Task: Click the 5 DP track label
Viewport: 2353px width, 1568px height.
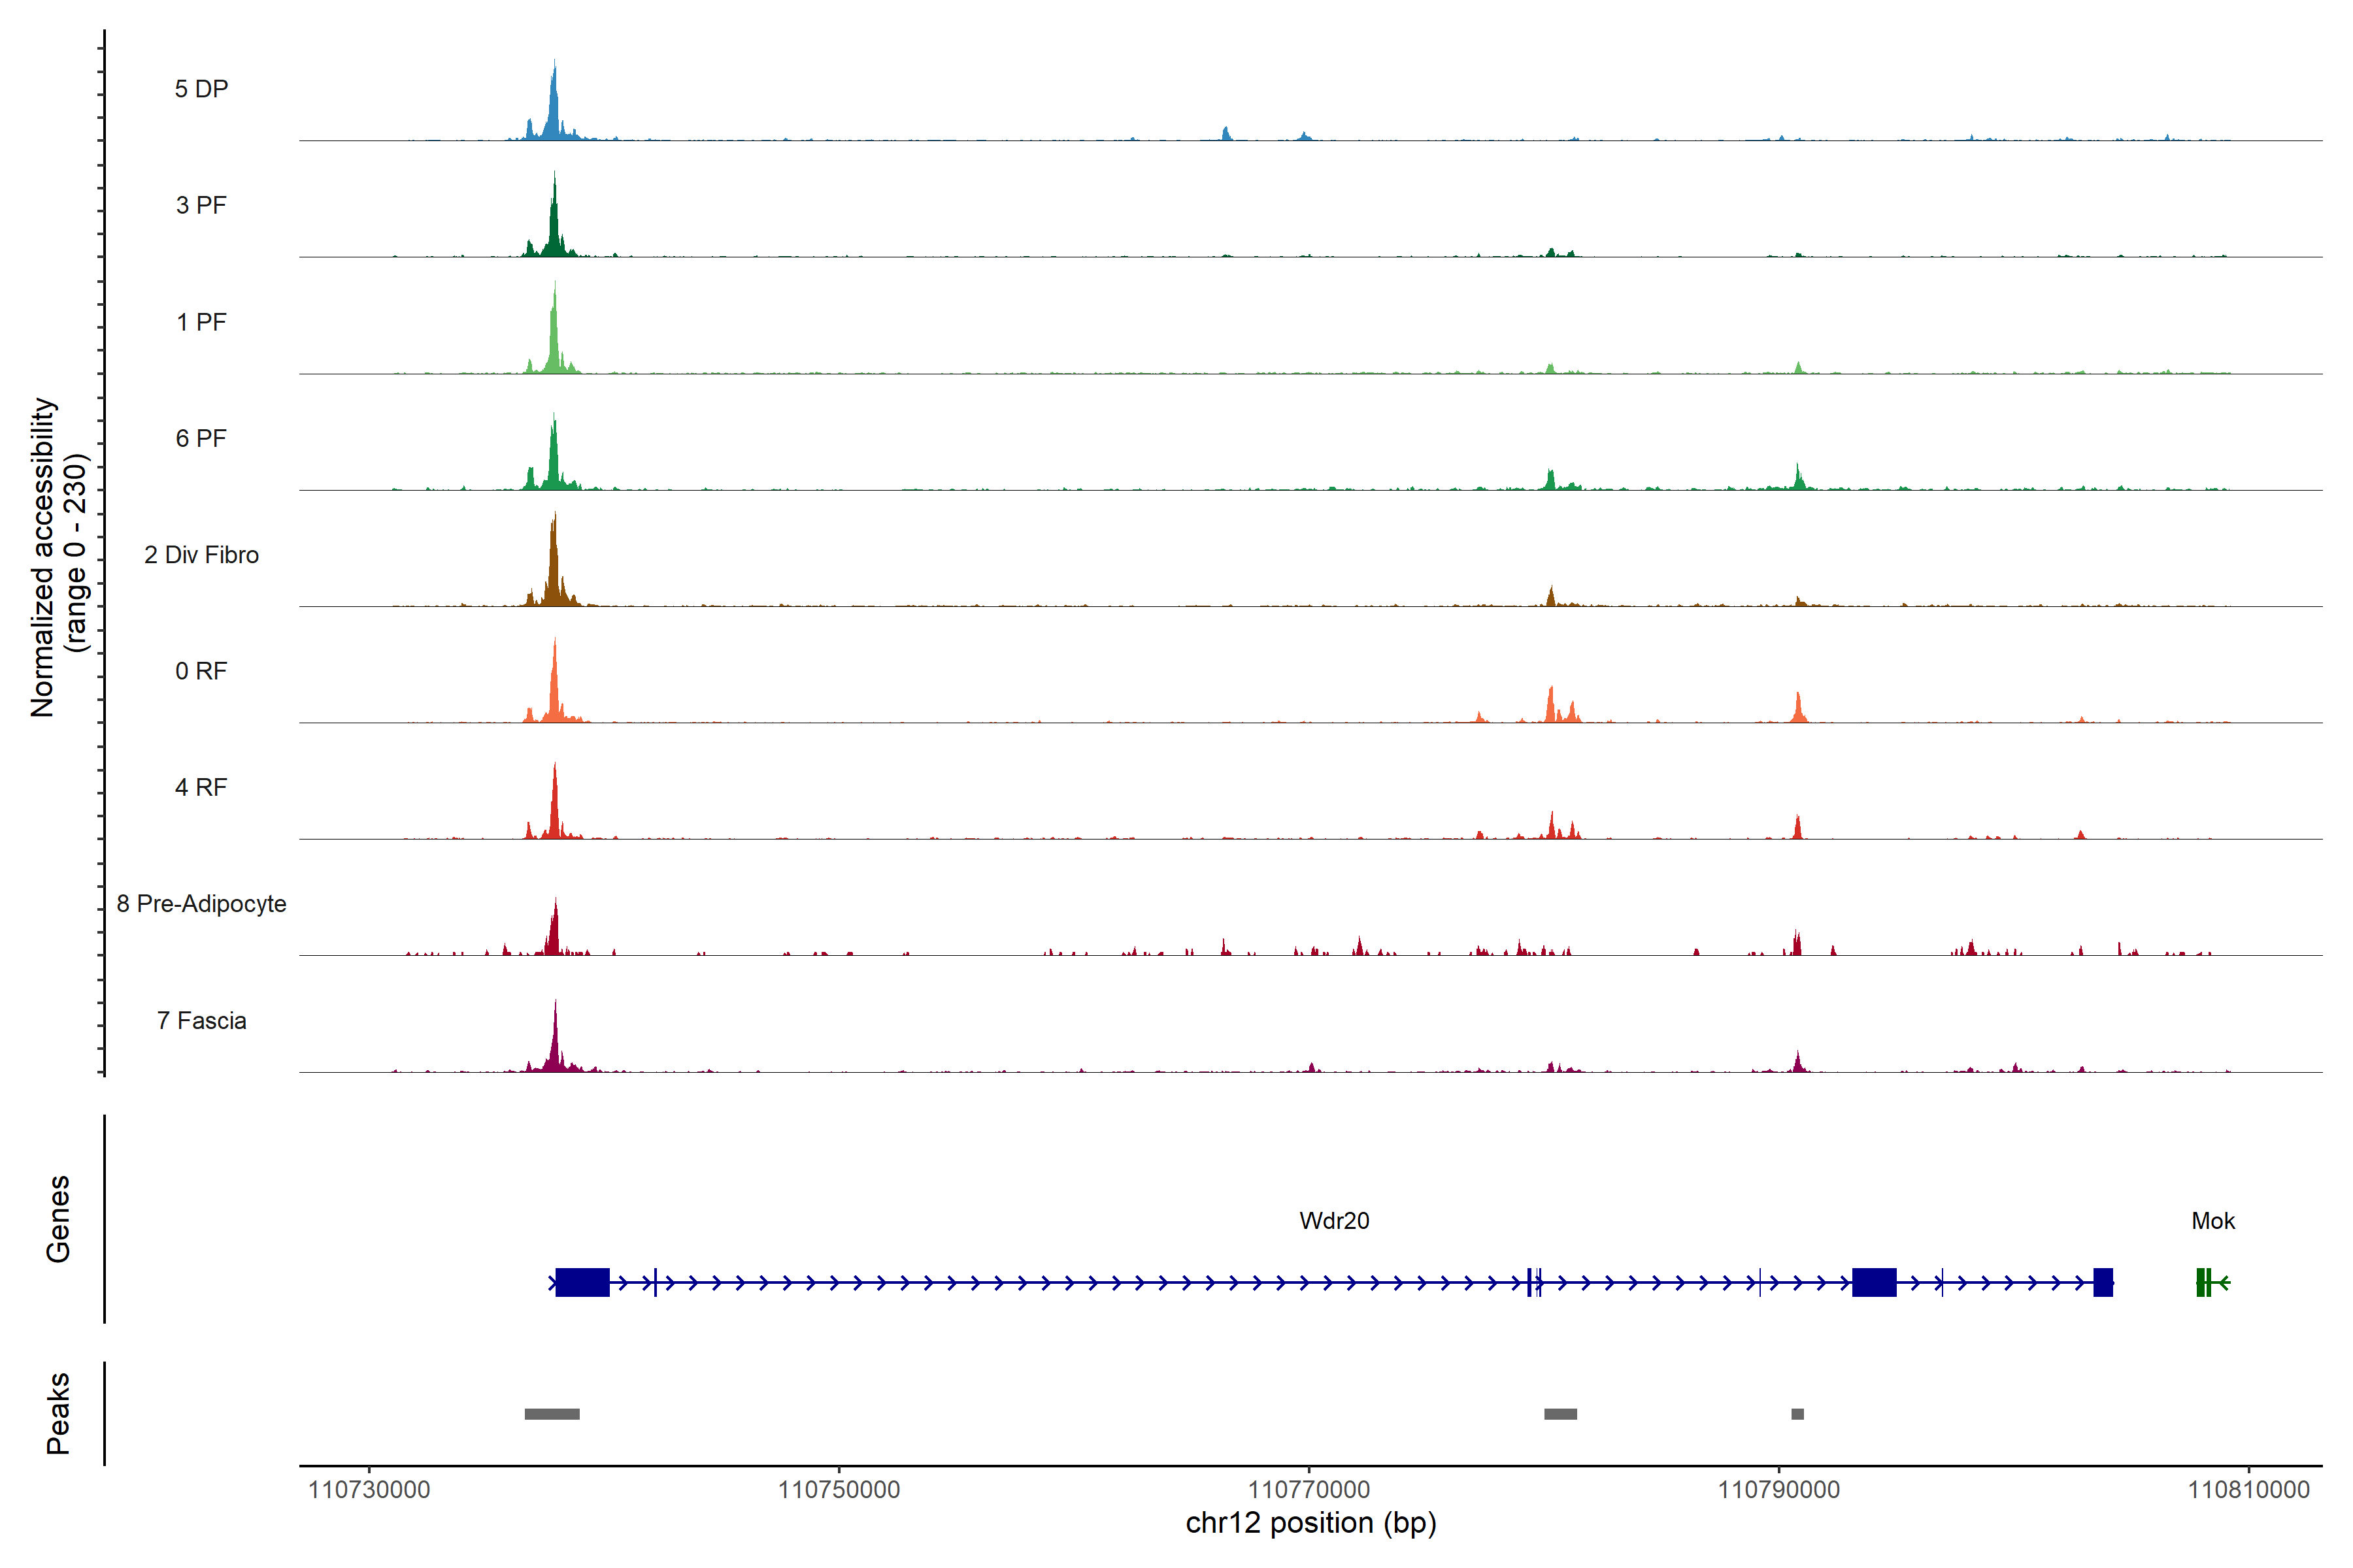Action: 201,89
